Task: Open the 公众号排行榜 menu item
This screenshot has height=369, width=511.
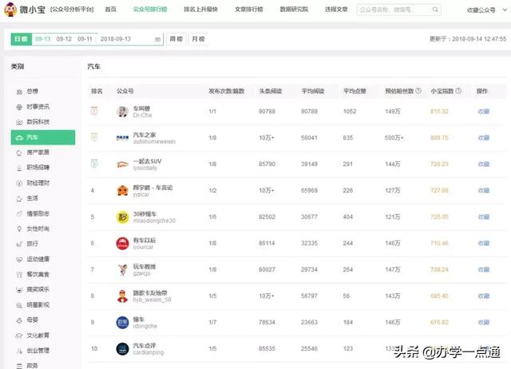Action: [150, 10]
